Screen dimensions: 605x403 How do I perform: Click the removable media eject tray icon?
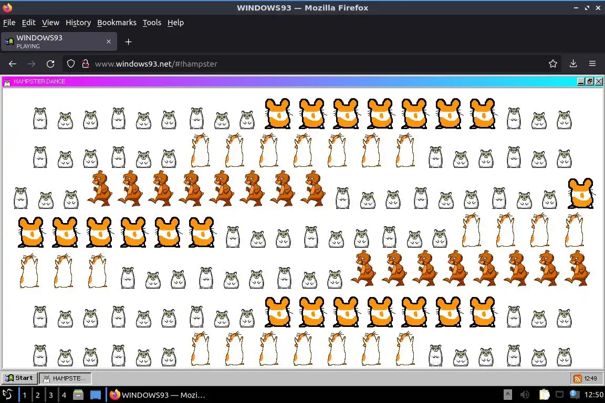tap(508, 395)
